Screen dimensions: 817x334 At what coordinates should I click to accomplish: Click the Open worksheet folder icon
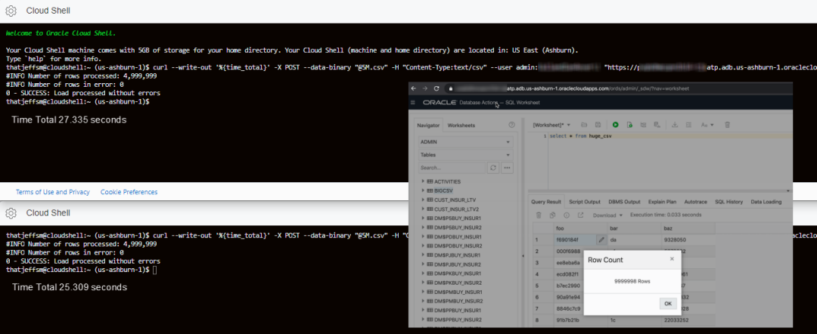tap(584, 125)
